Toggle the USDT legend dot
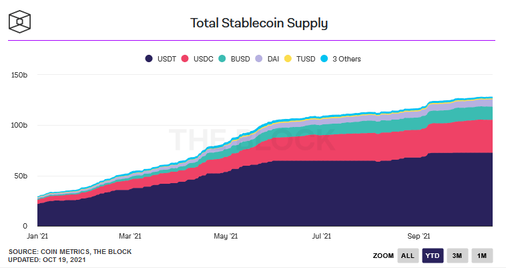 tap(149, 59)
